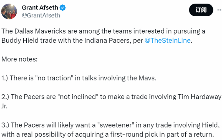Open the three-dot more options menu

tap(219, 10)
